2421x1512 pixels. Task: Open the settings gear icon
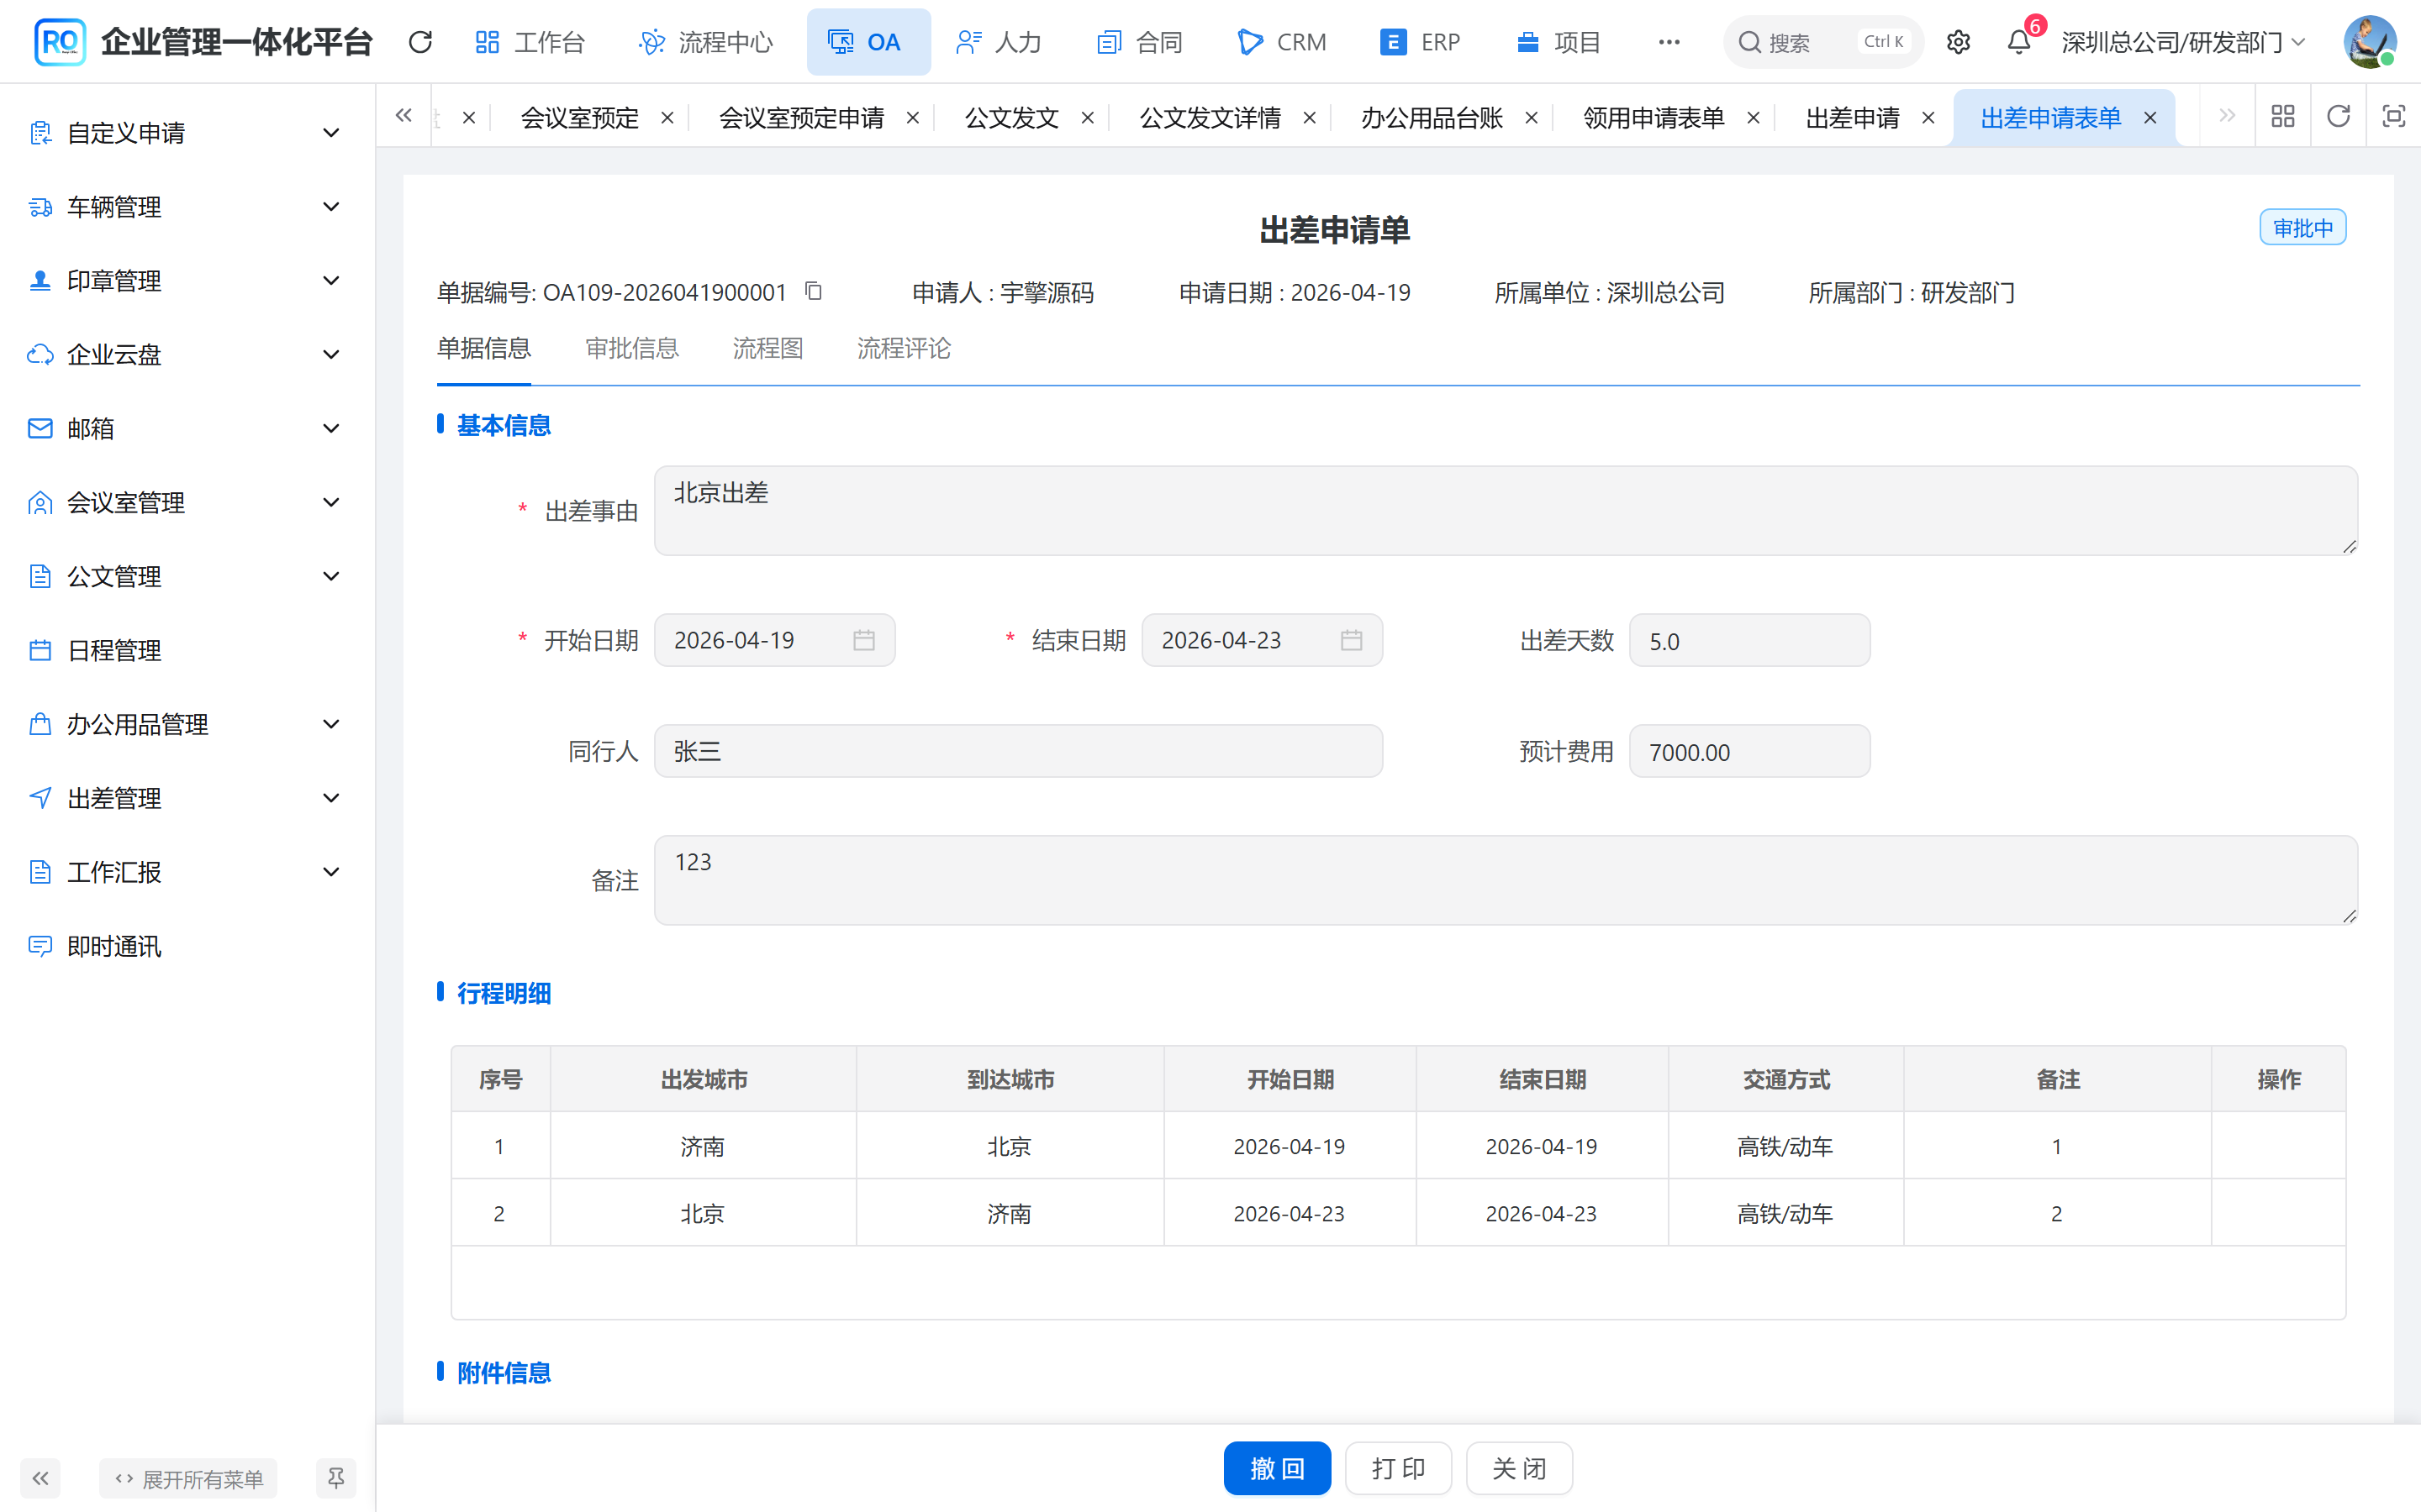(x=1958, y=42)
